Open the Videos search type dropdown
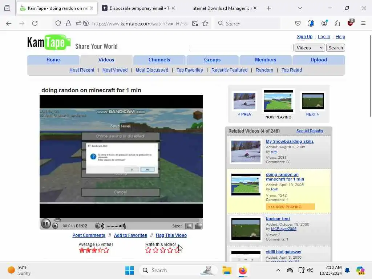This screenshot has width=372, height=279. pos(310,48)
